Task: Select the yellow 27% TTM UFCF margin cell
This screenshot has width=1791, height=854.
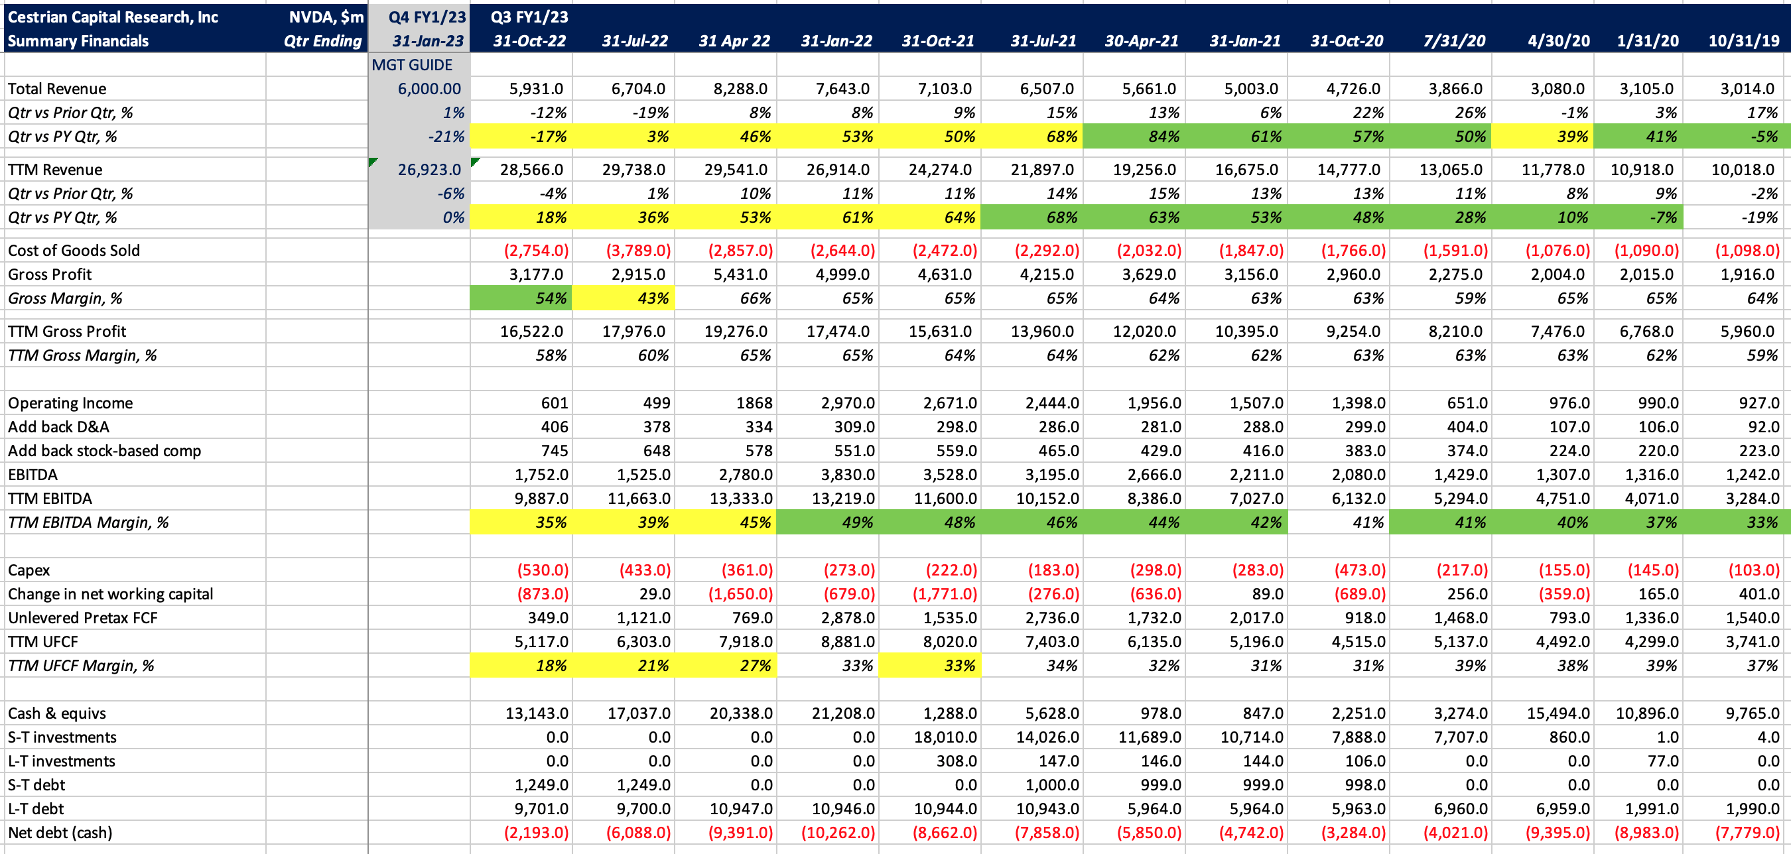Action: [x=725, y=666]
